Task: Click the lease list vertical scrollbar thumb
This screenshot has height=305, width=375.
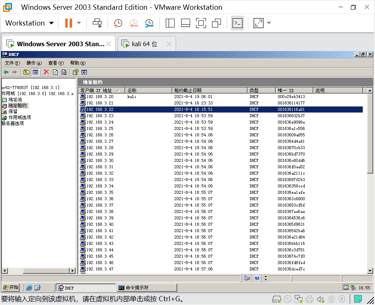Action: pos(370,133)
